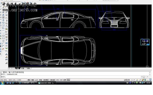Expand hidden system tray icons chevron
Screen dimensions: 153x95
(135, 83)
